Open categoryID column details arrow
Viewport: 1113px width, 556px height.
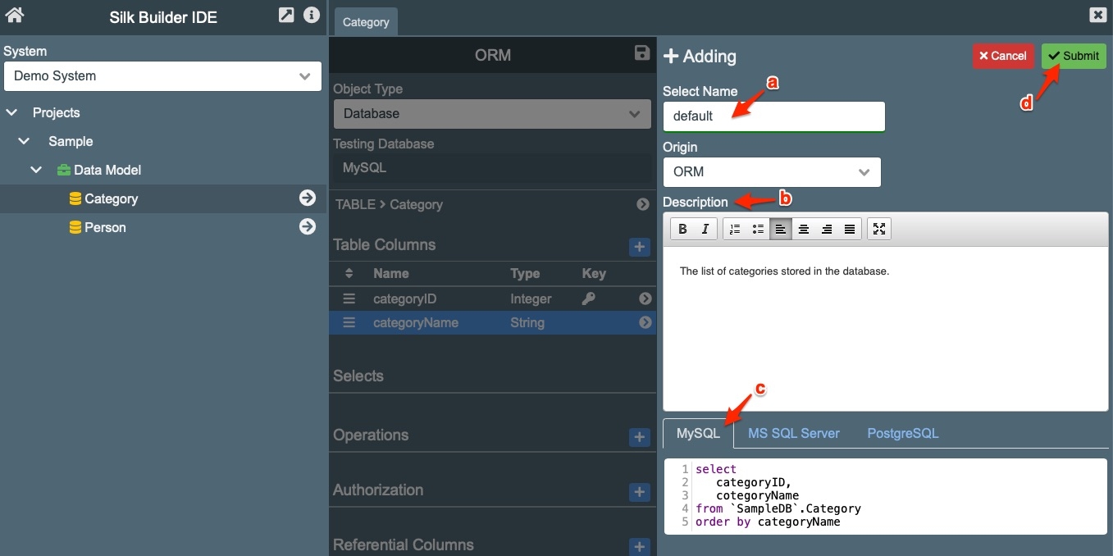[x=645, y=299]
